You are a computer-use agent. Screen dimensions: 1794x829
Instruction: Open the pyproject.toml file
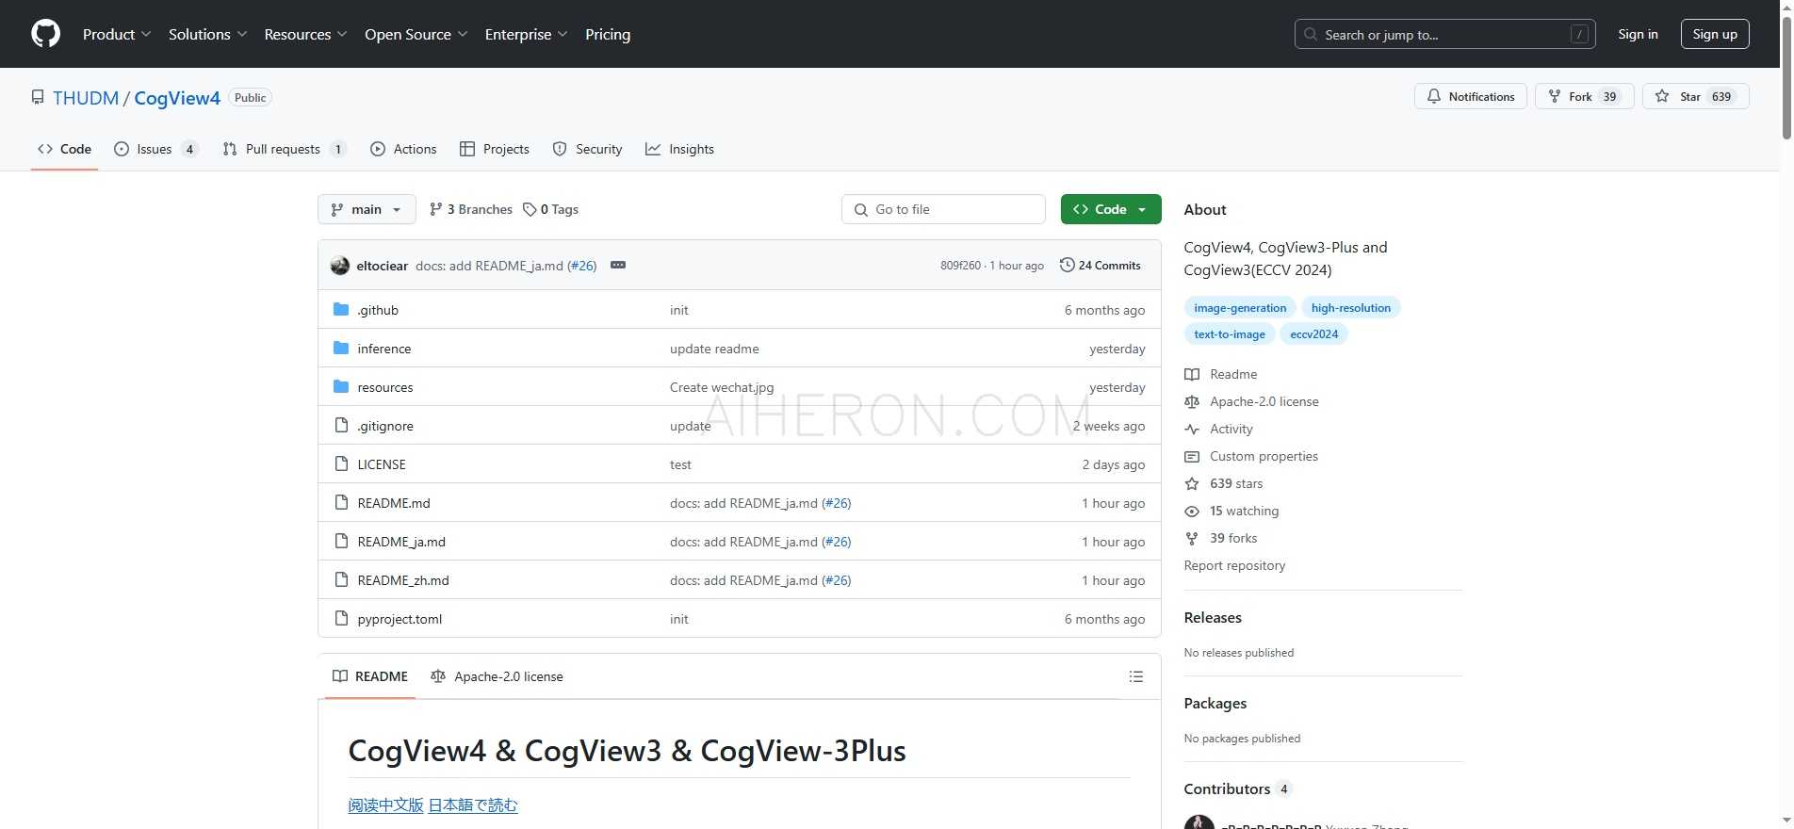(x=400, y=619)
